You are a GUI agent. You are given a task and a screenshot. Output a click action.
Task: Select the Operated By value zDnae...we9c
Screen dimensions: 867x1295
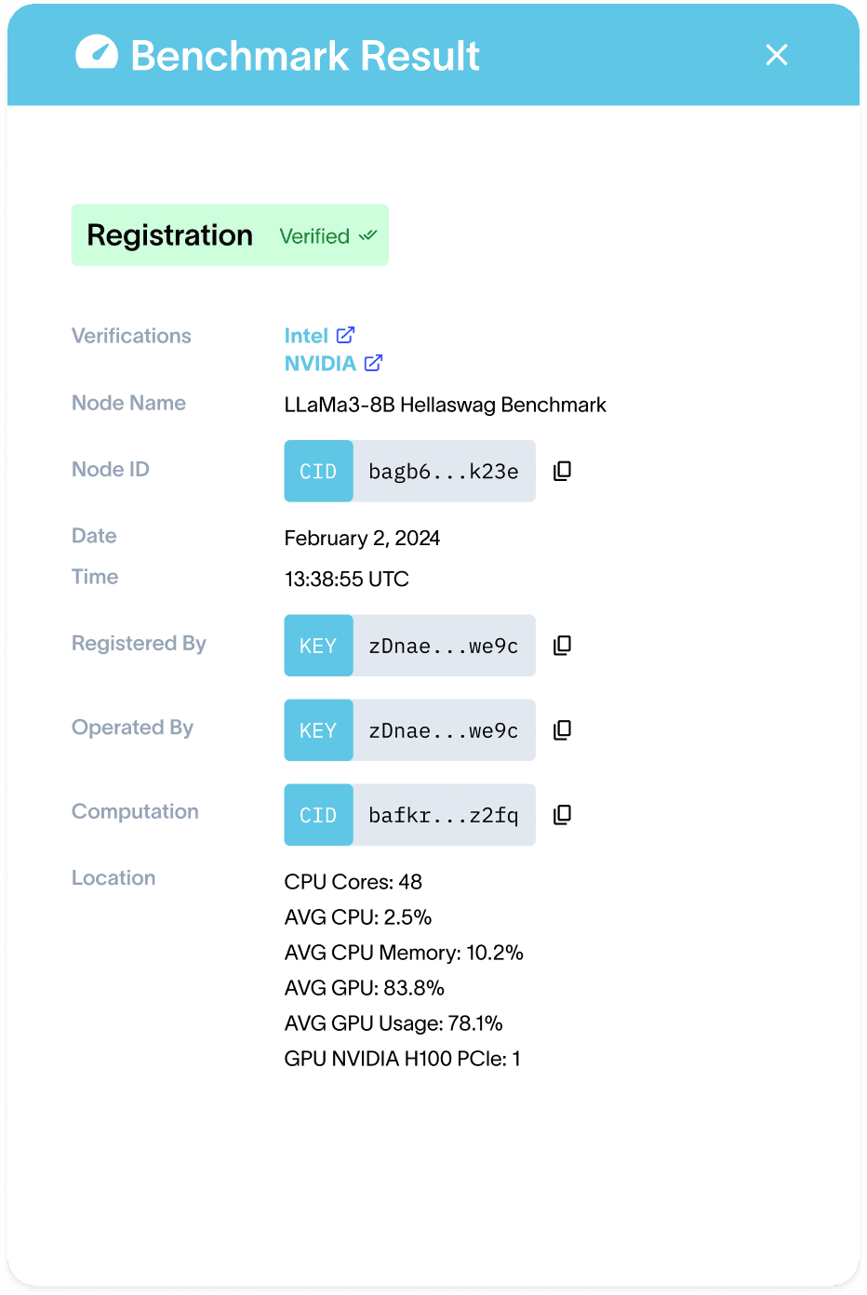[444, 730]
